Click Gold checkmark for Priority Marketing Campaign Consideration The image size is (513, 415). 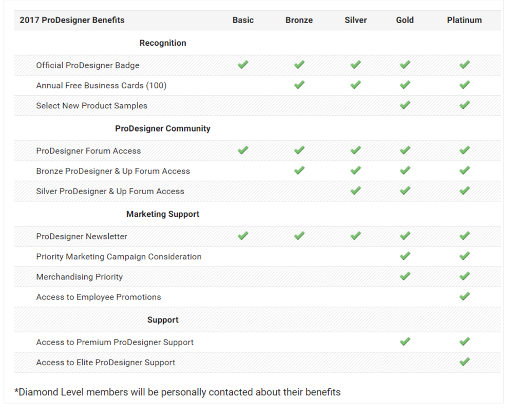(405, 256)
